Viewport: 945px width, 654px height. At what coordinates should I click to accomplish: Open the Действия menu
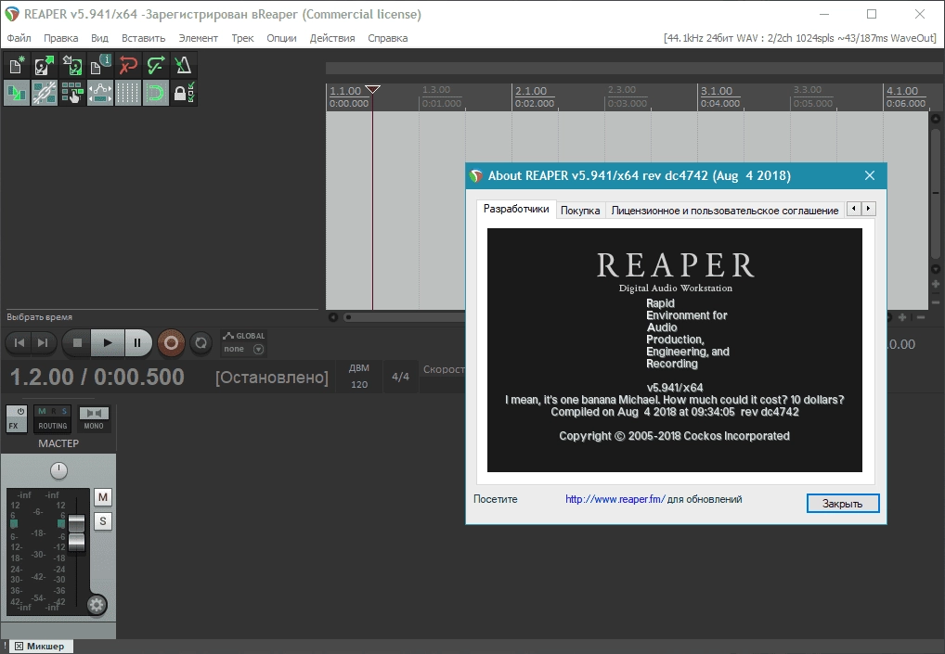tap(332, 38)
